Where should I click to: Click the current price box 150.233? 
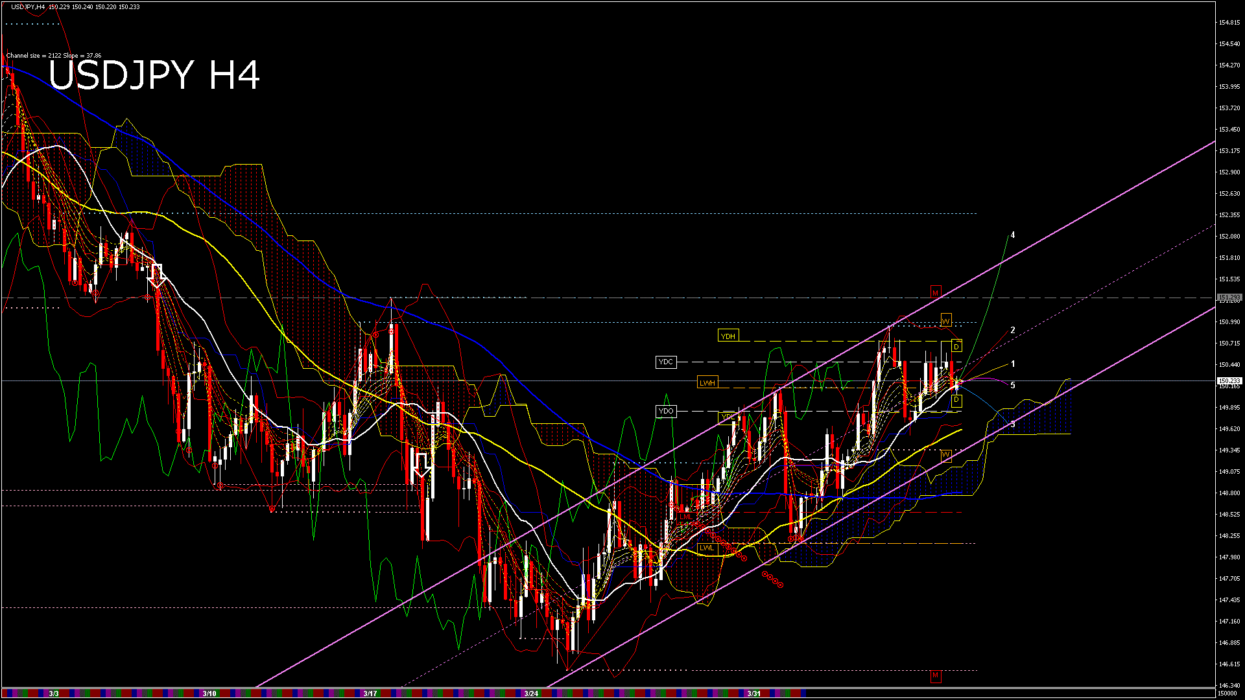(1229, 380)
